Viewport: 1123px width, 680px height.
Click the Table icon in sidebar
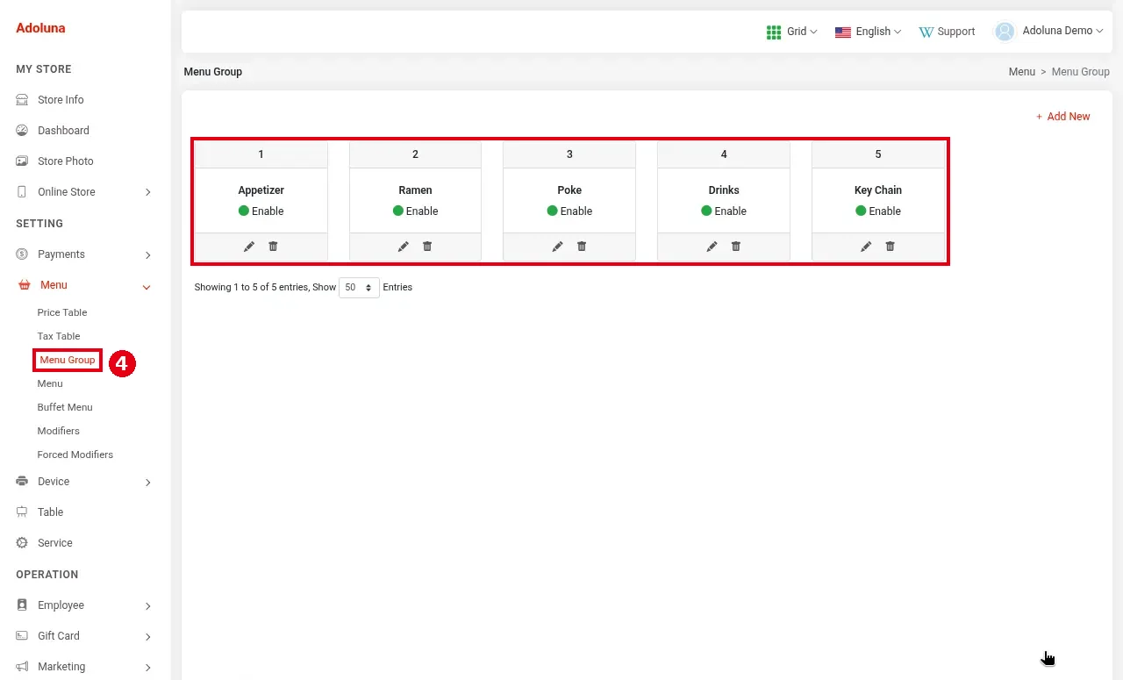(22, 512)
